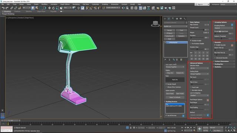Image resolution: width=237 pixels, height=133 pixels.
Task: Activate the Select and Rotate tool
Action: 53,8
